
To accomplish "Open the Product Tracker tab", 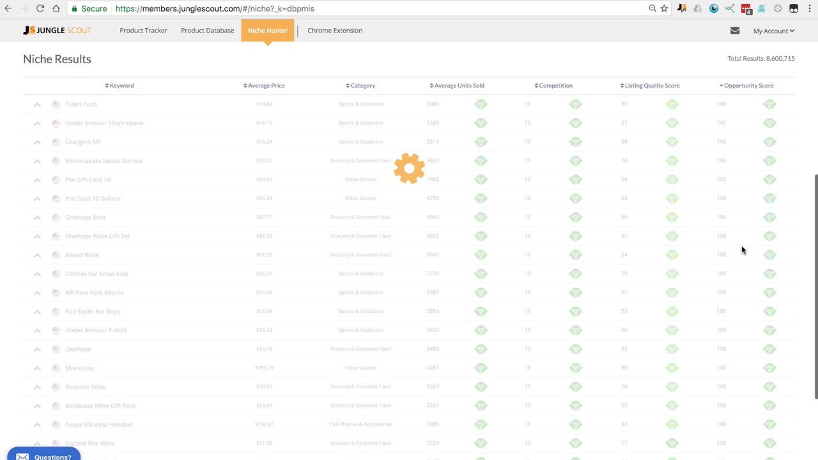I will (x=143, y=30).
